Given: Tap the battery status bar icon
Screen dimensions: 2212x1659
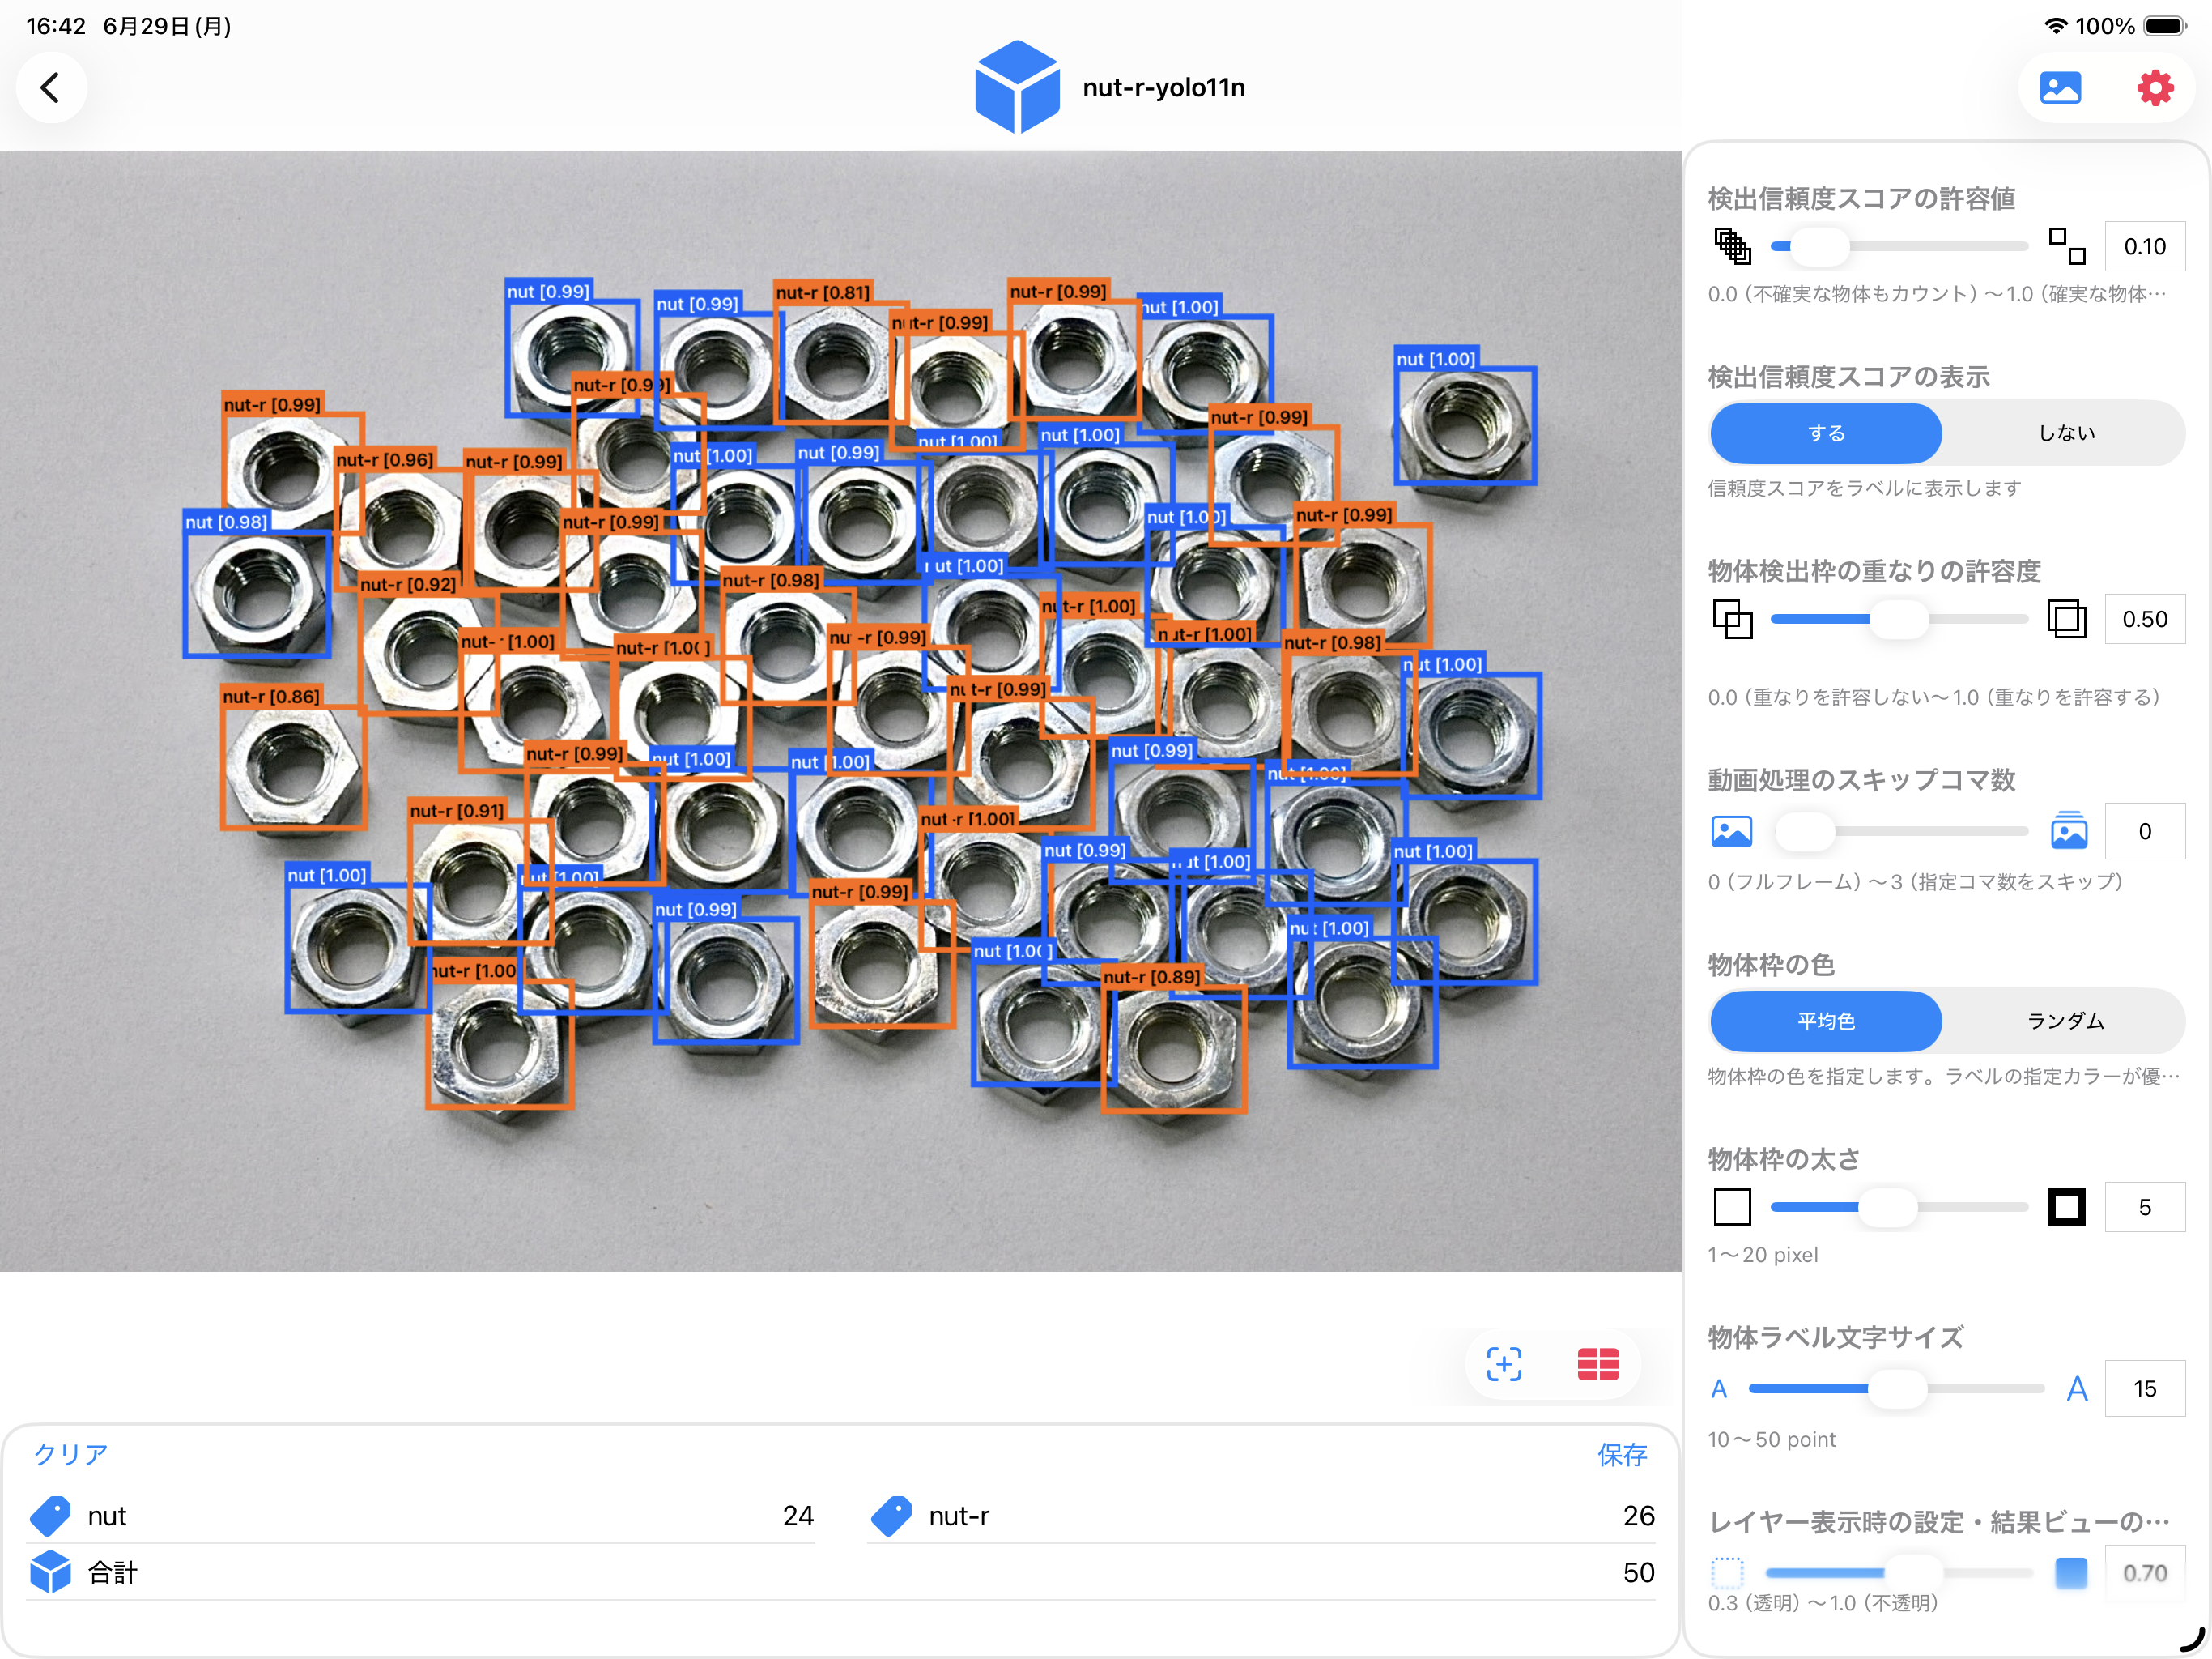Looking at the screenshot, I should (x=2165, y=26).
